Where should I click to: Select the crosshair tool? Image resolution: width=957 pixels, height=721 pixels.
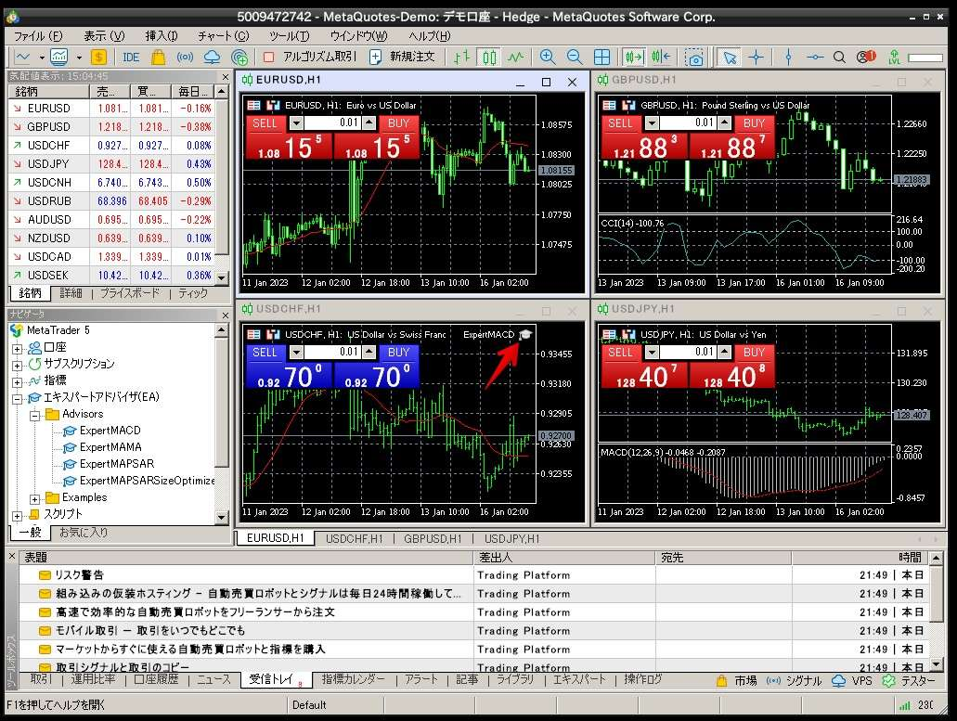click(x=757, y=58)
